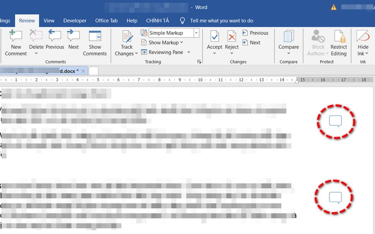This screenshot has width=375, height=234.
Task: Toggle Show Comments
Action: tap(94, 43)
